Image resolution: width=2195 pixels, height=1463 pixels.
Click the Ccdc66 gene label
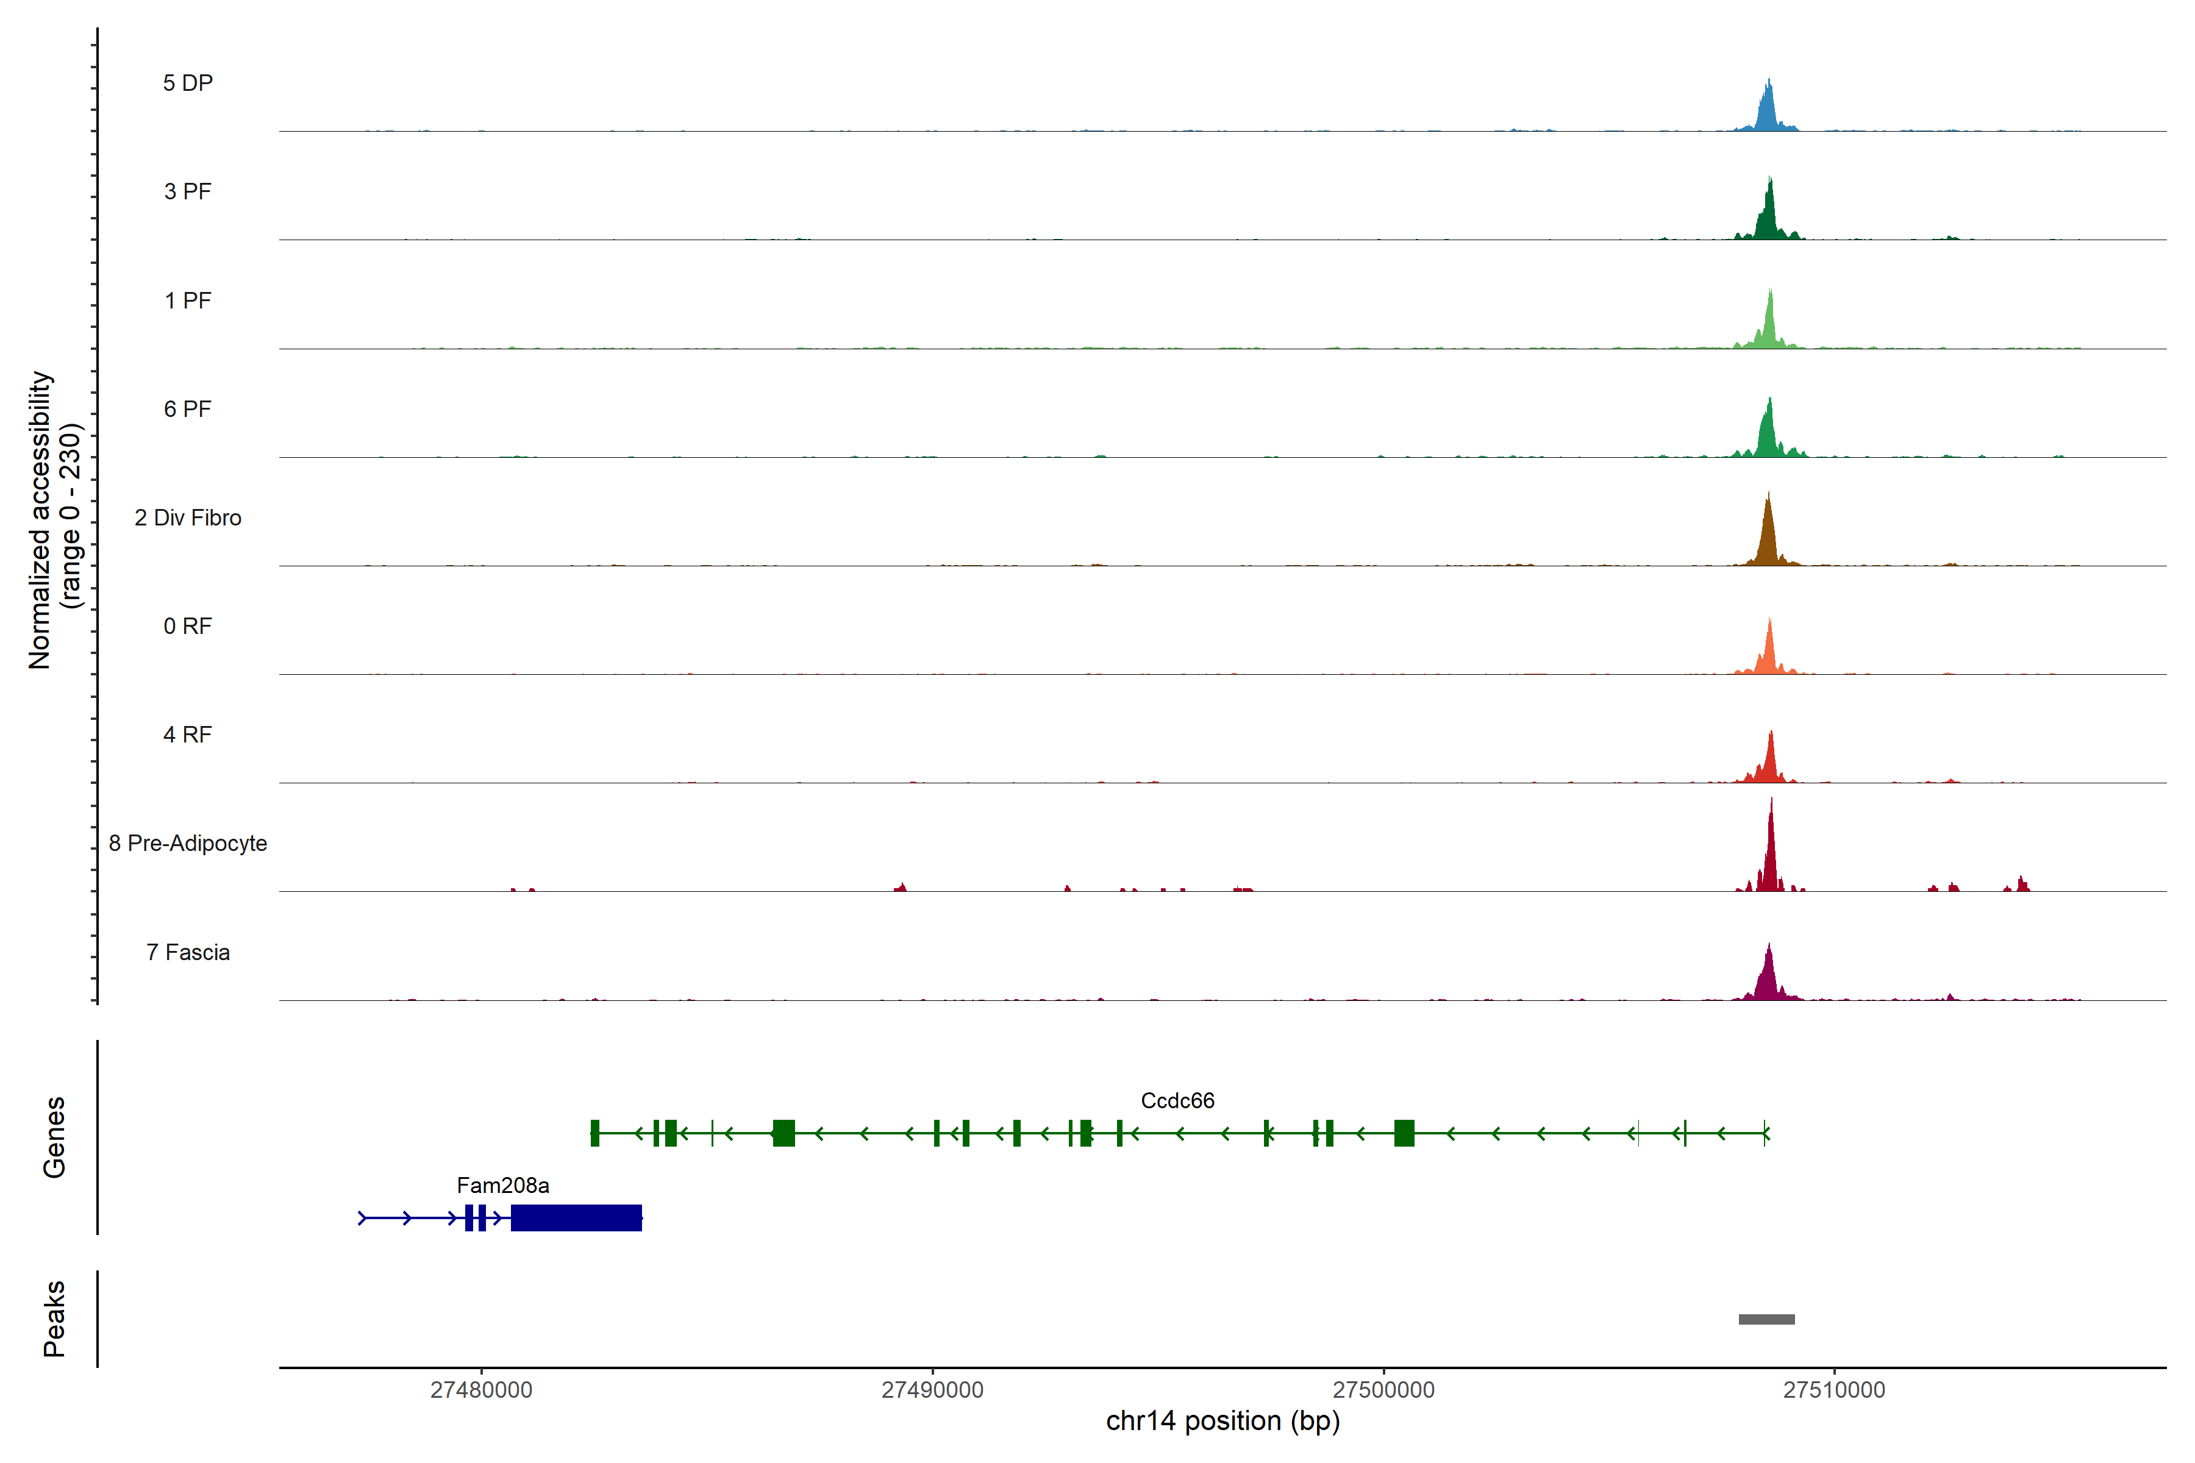[1177, 1101]
